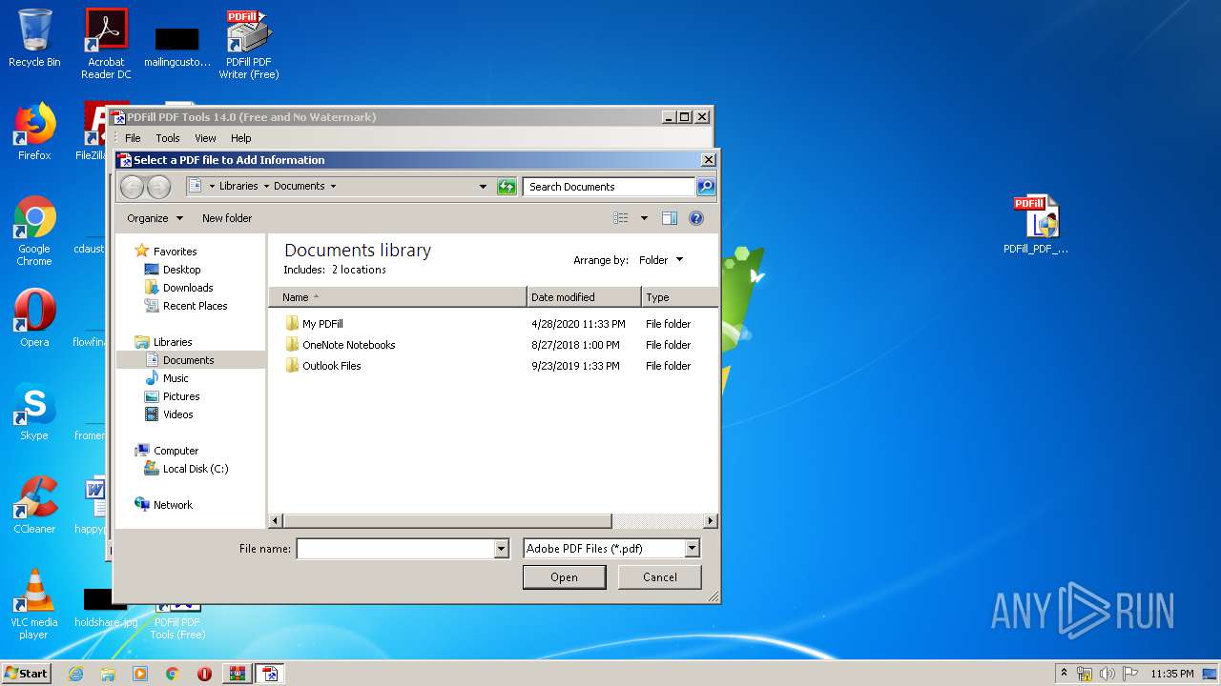This screenshot has height=686, width=1221.
Task: Select Local Disk (C:) in navigation pane
Action: (195, 469)
